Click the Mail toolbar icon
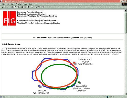127x98 pixels. tap(32, 7)
